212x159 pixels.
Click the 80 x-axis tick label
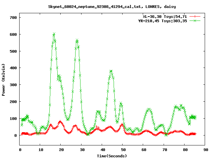[x=185, y=150]
